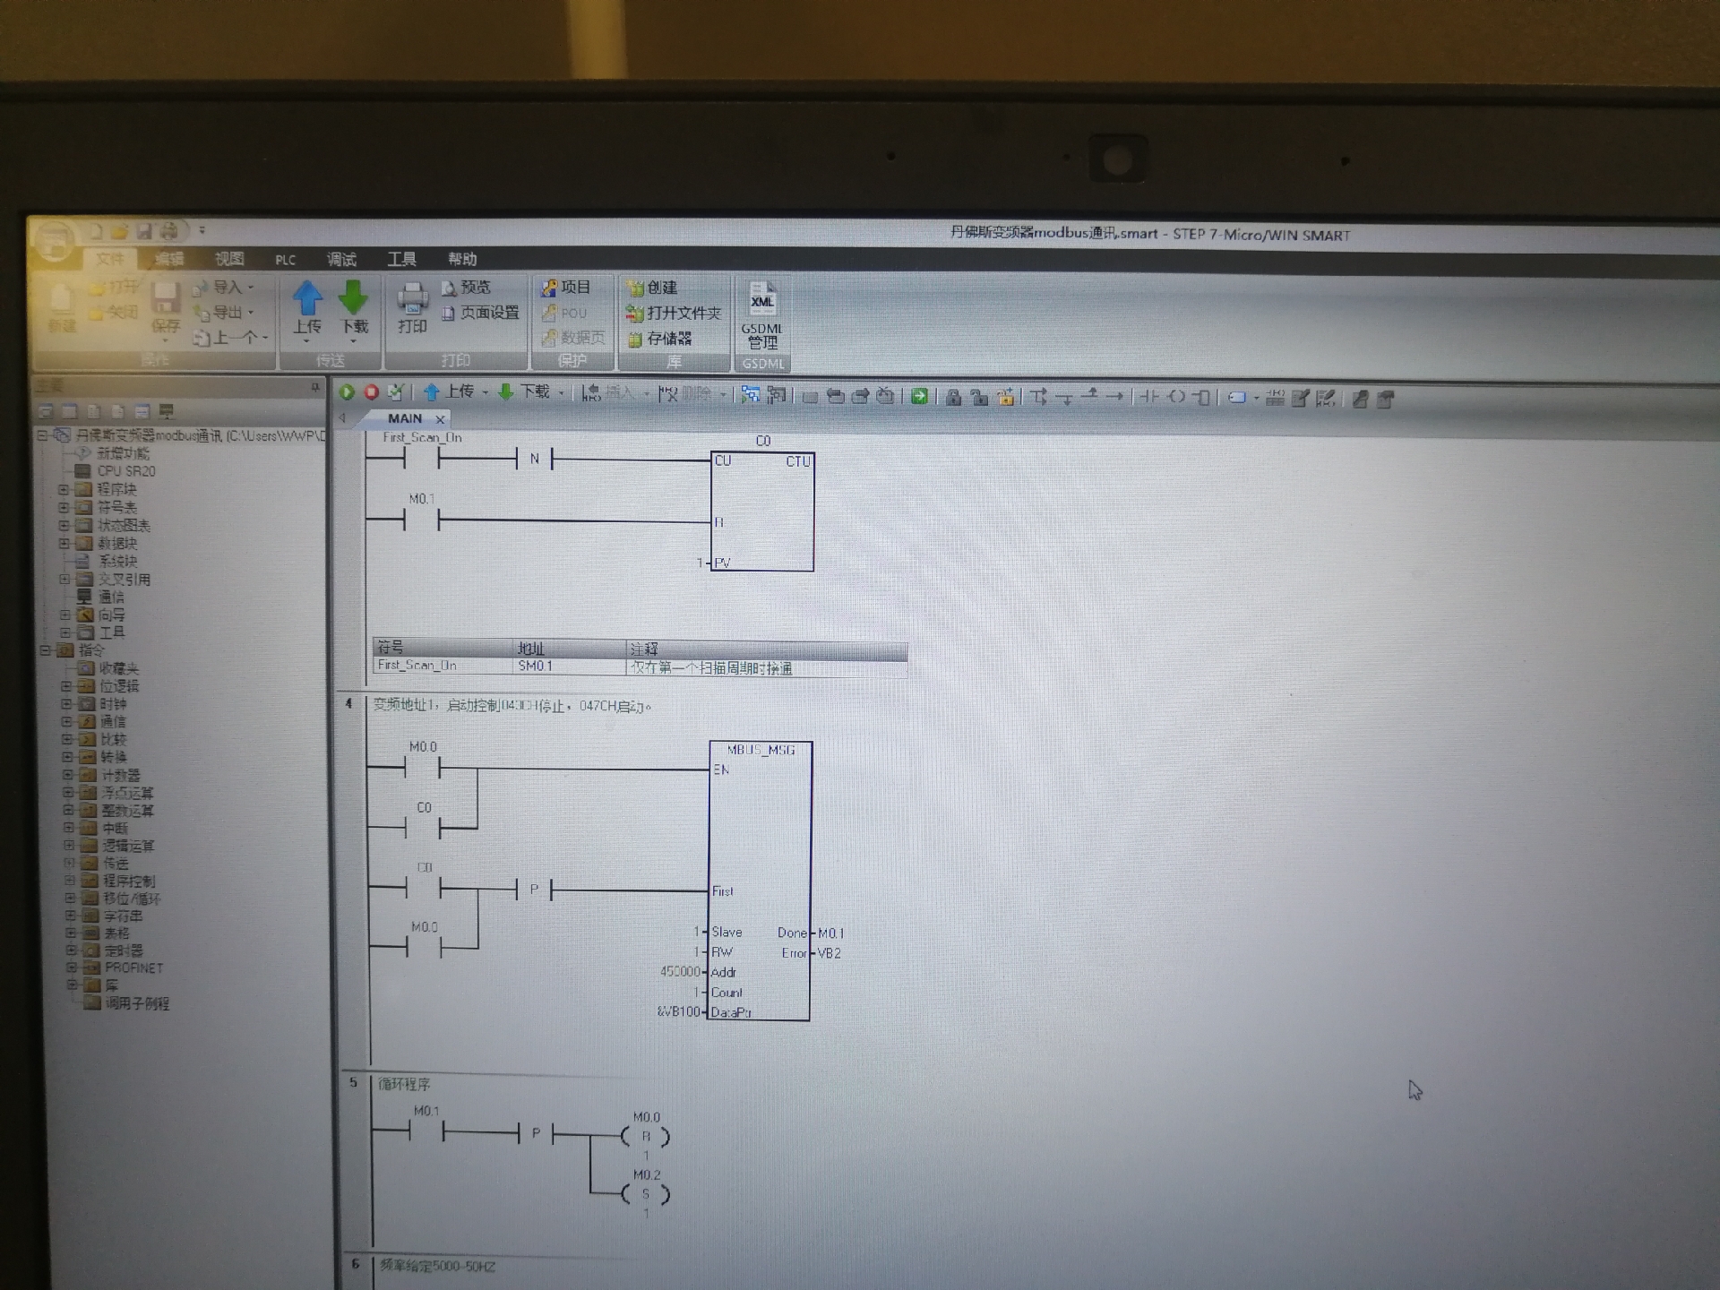Screen dimensions: 1720x1290
Task: Click the green RUN button in editor toolbar
Action: point(347,391)
